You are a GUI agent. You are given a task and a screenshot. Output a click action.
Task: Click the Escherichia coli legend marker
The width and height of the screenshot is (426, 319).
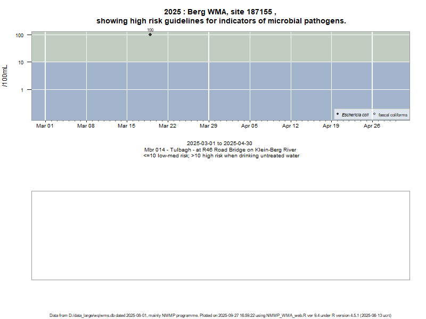click(338, 114)
